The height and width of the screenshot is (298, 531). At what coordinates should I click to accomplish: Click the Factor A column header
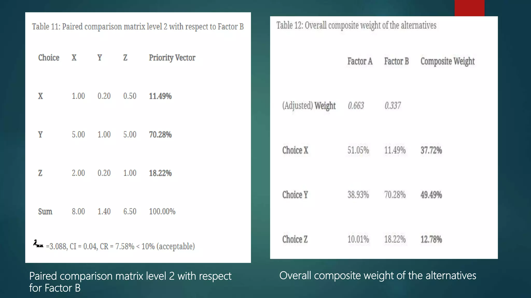point(360,61)
